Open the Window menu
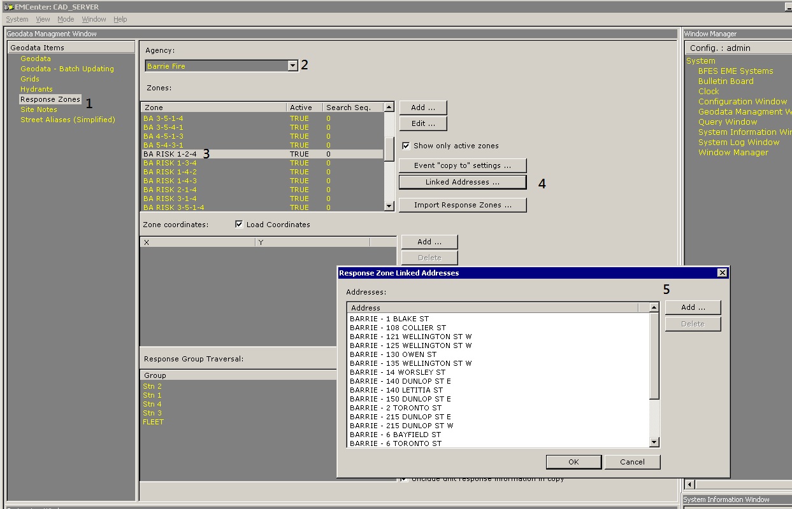 pos(94,19)
